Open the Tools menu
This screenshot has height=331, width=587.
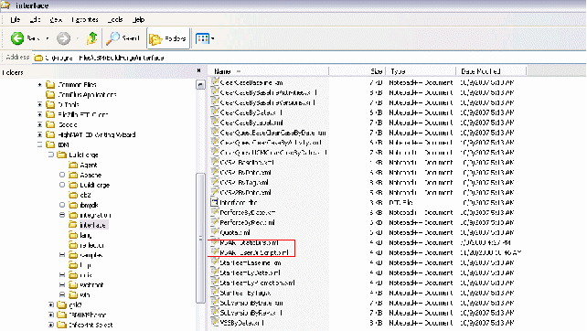115,19
